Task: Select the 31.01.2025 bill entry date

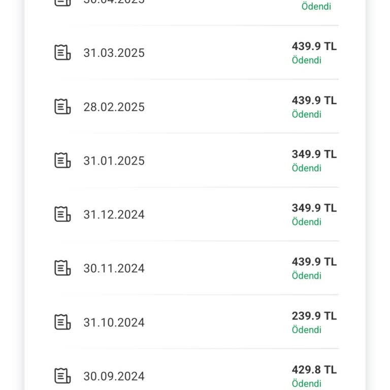Action: click(114, 161)
